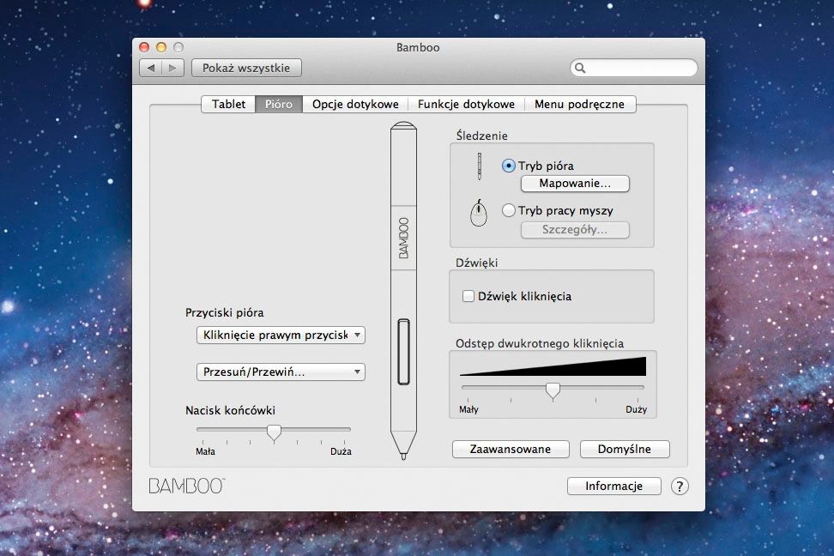Click the mouse icon beside Tryb pracy myszy
834x556 pixels.
pos(479,213)
